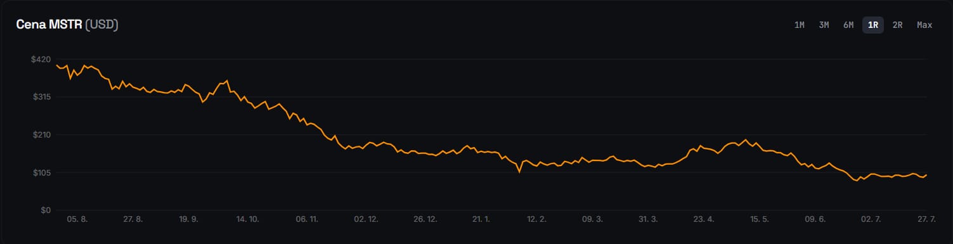Click the 02. 7. date label
The height and width of the screenshot is (244, 953).
871,219
